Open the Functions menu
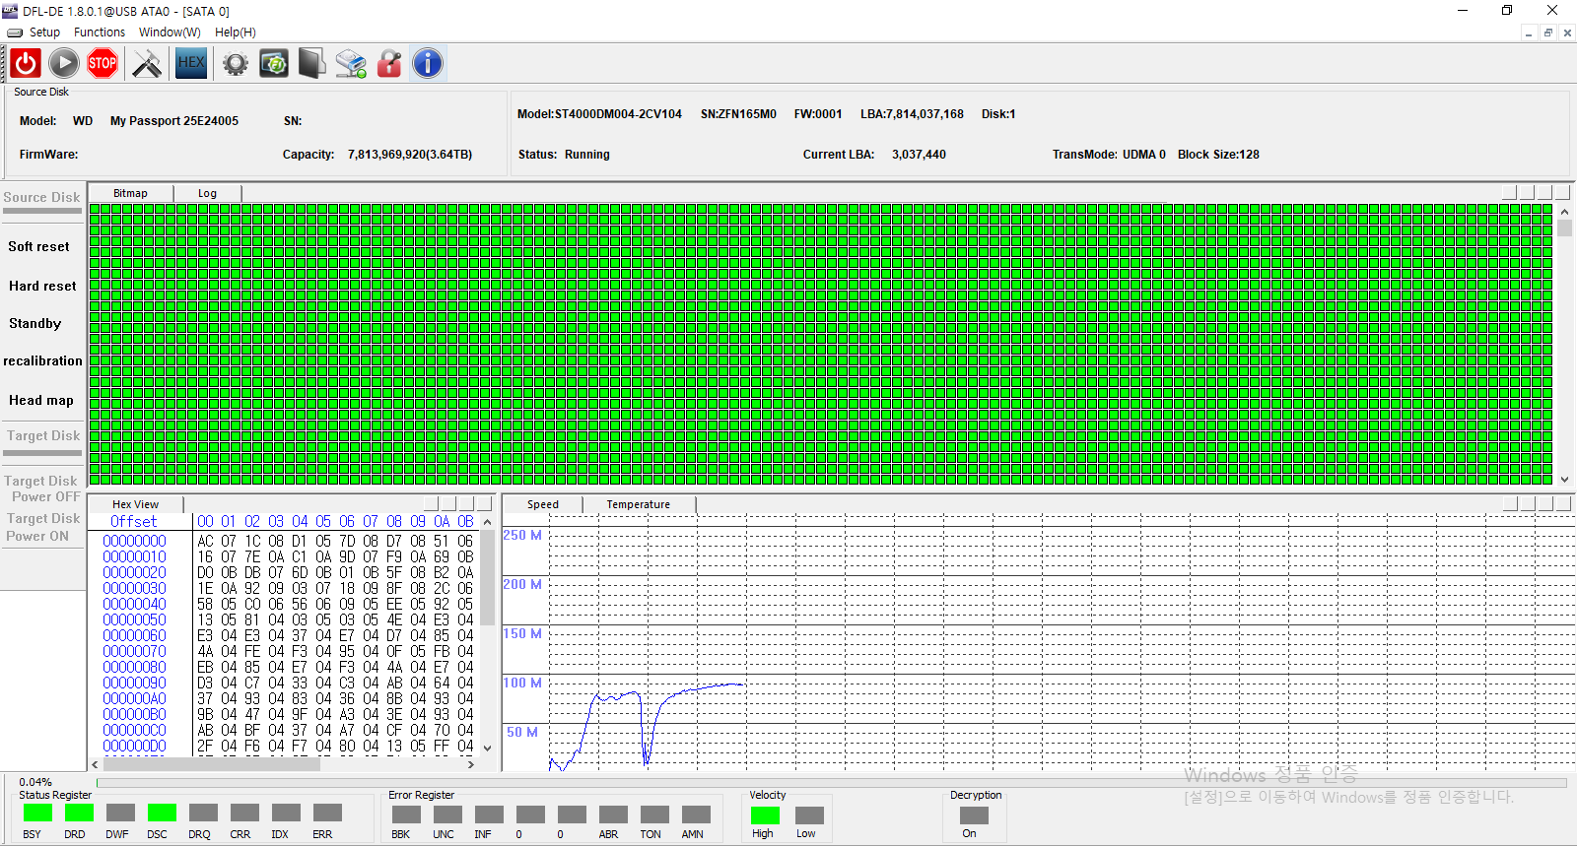The image size is (1577, 847). [x=100, y=33]
